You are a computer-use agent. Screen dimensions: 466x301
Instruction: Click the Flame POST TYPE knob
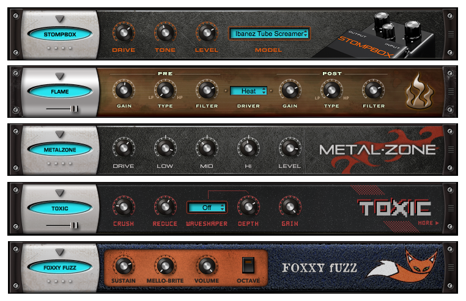pyautogui.click(x=331, y=90)
